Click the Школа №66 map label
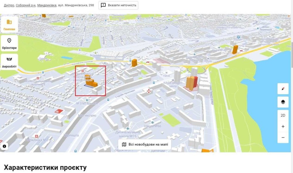Screen dimensions: 293x173 [x=153, y=126]
